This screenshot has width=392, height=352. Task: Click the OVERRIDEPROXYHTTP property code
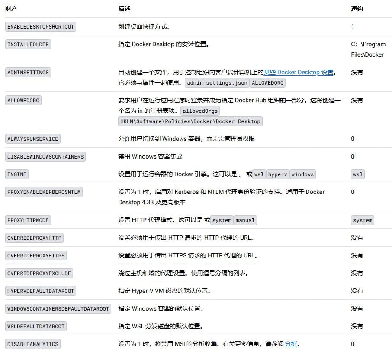(x=34, y=238)
